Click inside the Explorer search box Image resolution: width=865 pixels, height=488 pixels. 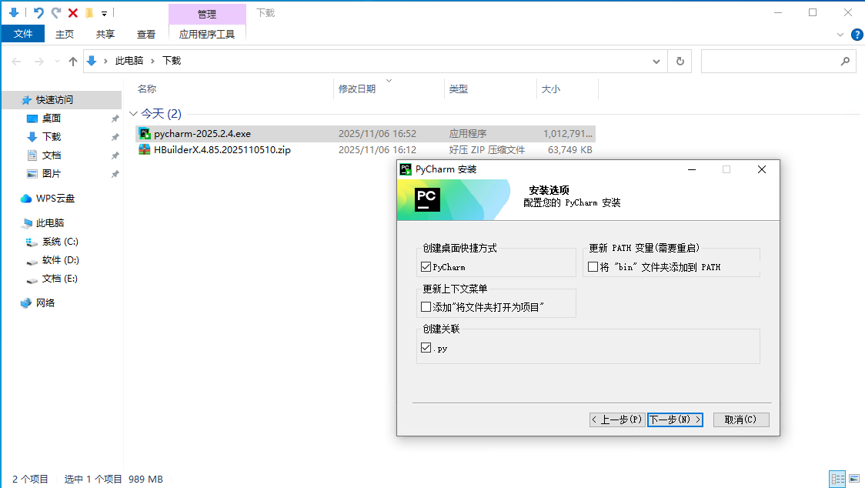point(770,61)
